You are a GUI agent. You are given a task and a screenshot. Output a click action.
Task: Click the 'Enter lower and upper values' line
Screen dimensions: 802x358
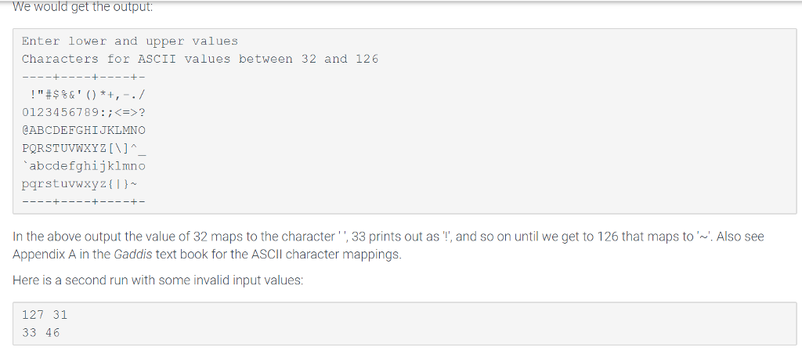tap(129, 41)
